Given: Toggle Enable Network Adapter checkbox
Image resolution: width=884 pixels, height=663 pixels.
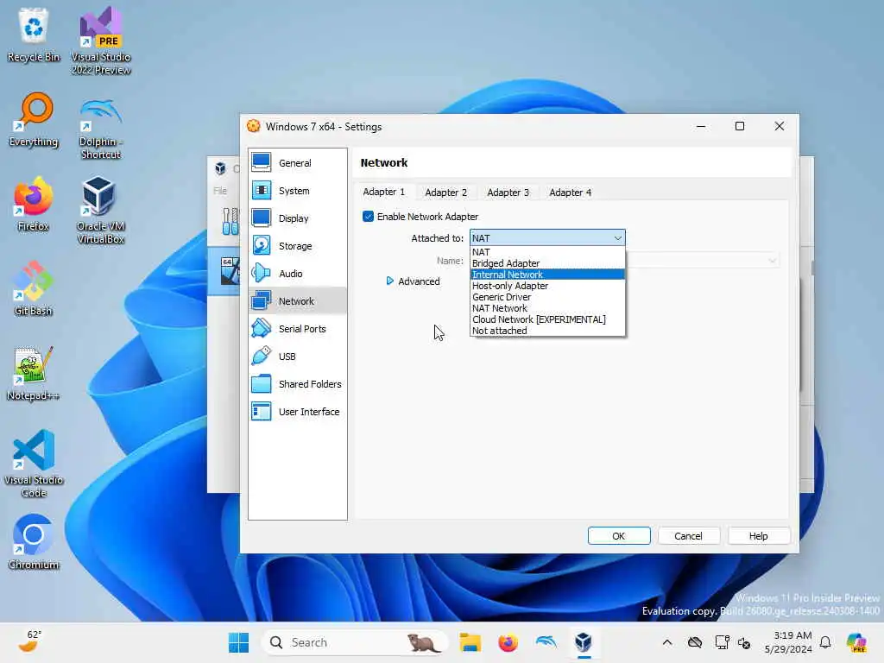Looking at the screenshot, I should (x=368, y=217).
